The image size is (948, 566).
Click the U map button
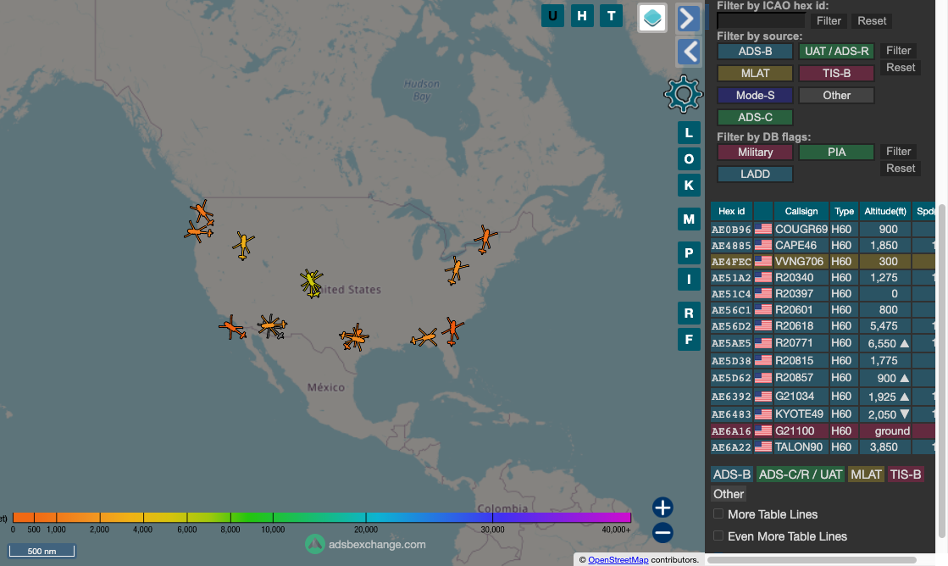552,16
